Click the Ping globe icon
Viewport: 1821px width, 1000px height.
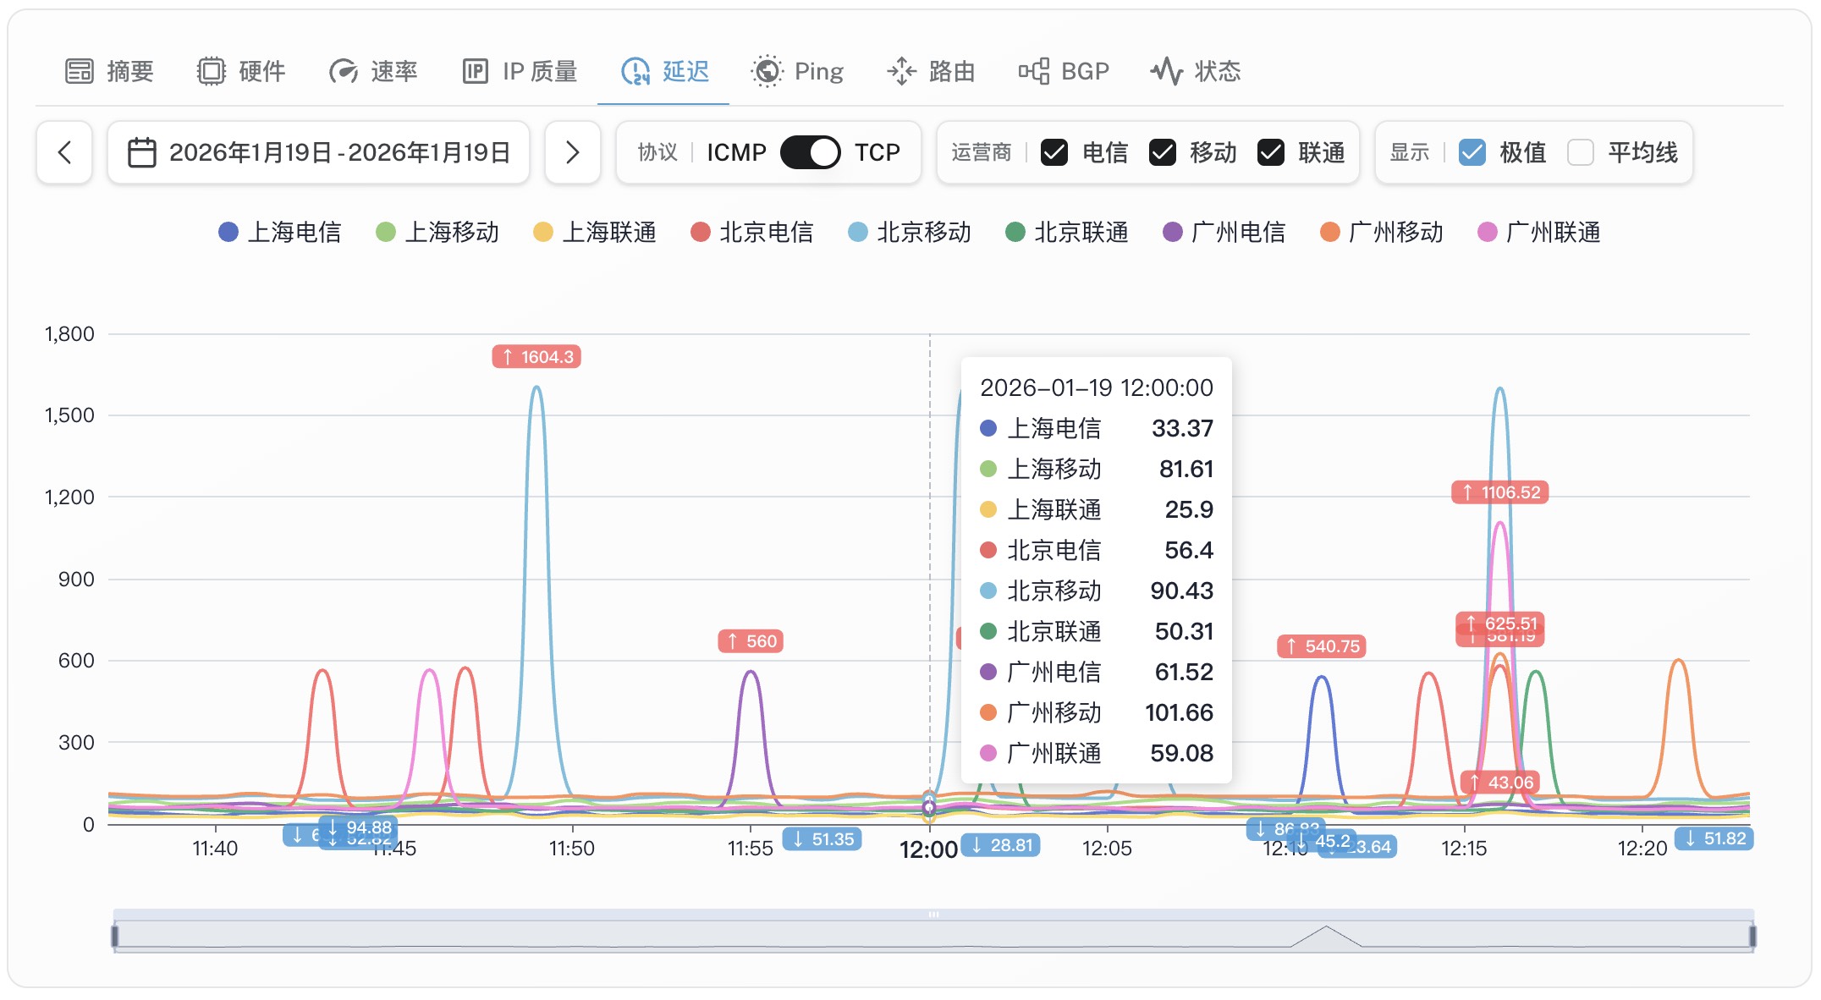tap(767, 71)
